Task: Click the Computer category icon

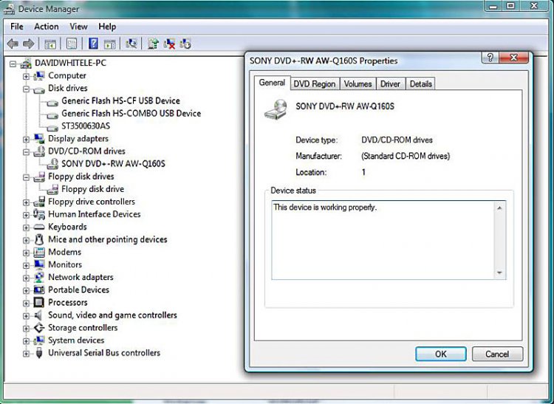Action: pyautogui.click(x=39, y=75)
